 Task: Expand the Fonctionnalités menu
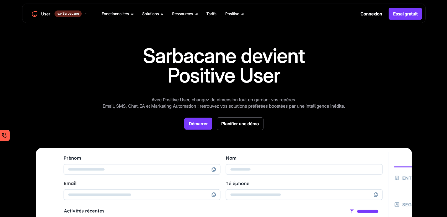[x=117, y=14]
